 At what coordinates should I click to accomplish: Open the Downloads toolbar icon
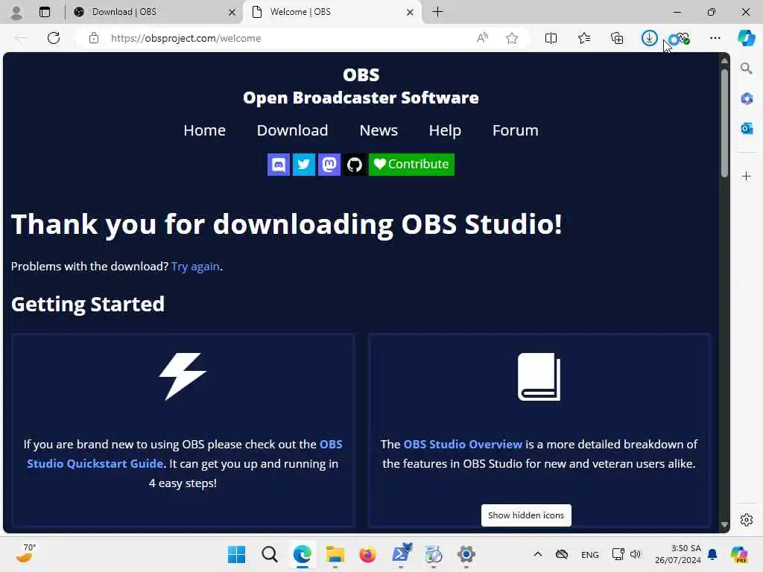click(x=650, y=38)
